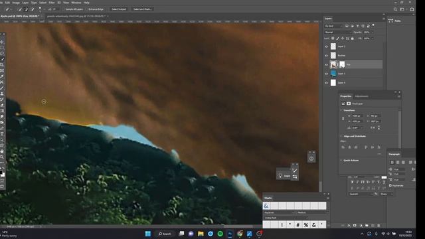Image resolution: width=425 pixels, height=239 pixels.
Task: Collapse the Transform section in Properties
Action: [x=341, y=110]
